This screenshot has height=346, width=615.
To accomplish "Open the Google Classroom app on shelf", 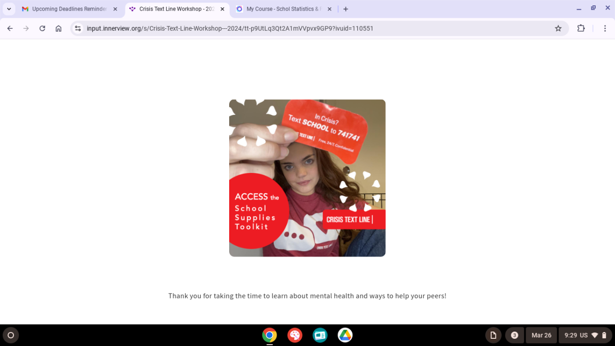I will (320, 335).
